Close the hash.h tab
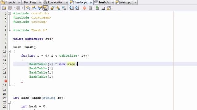Screen dimensions: 197x110 [x=113, y=2]
